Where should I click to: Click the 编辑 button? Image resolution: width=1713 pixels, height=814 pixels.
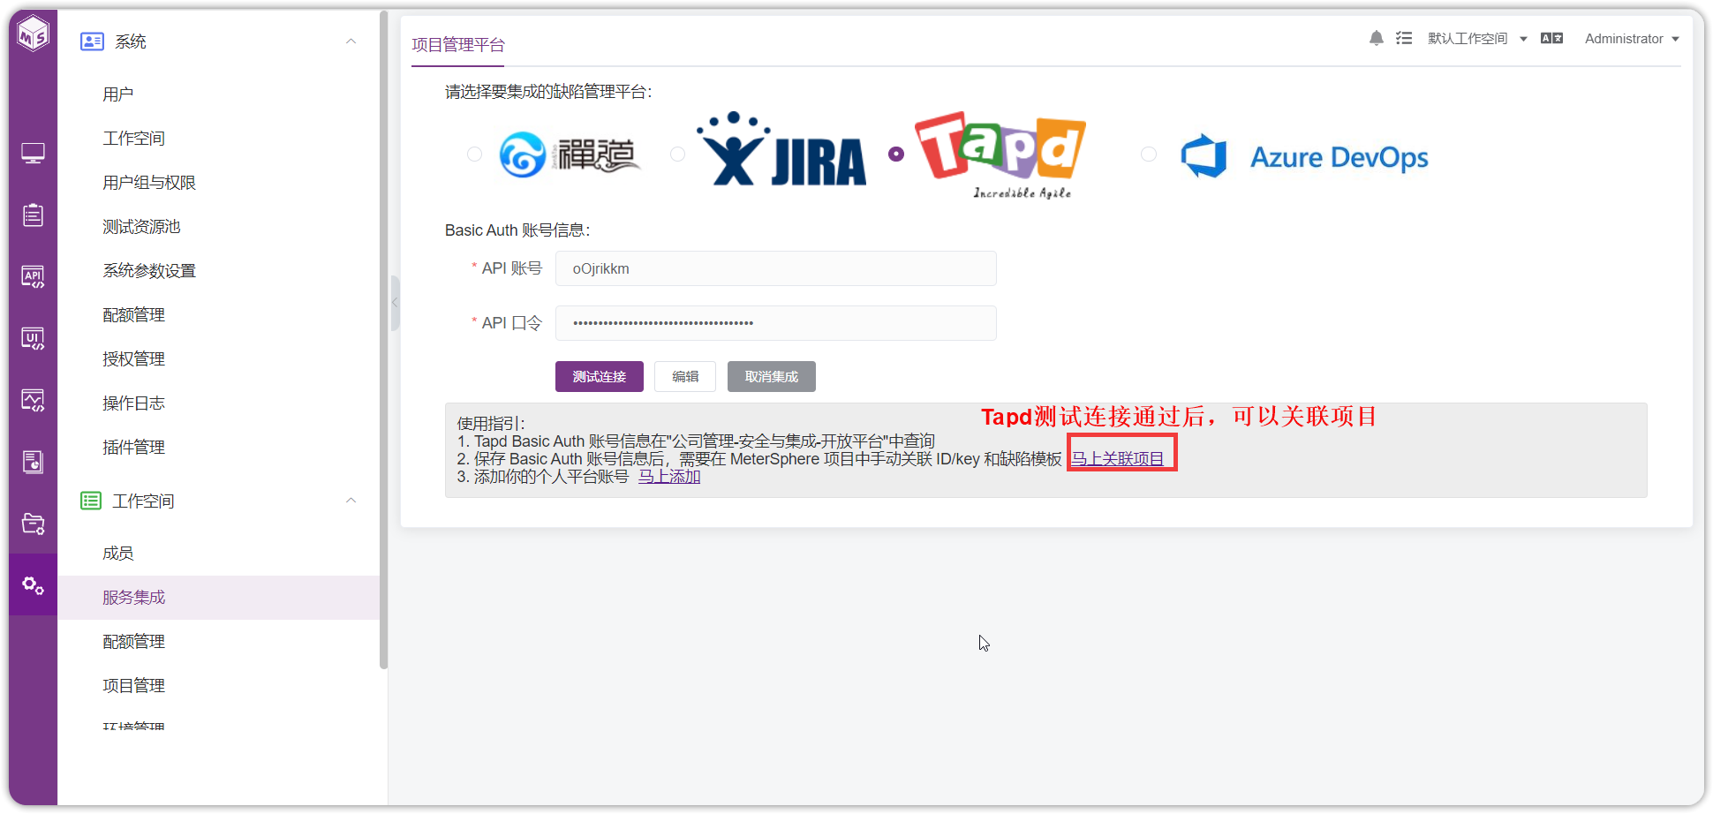point(685,376)
